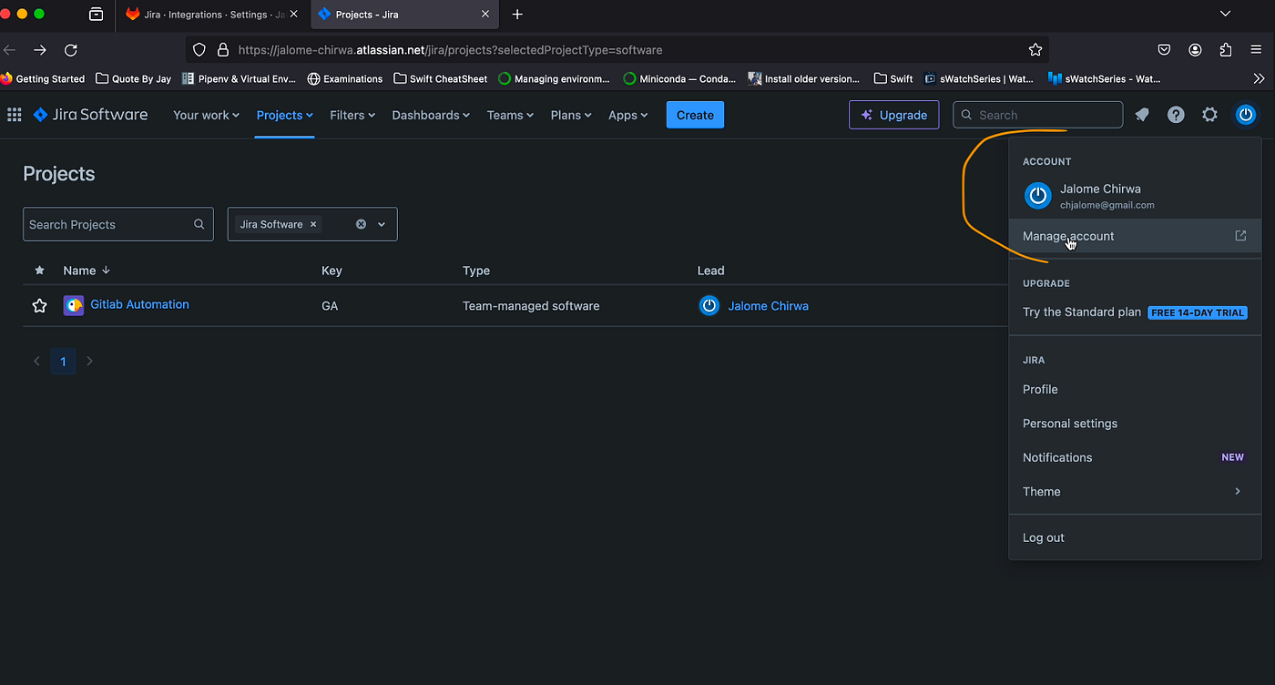Open Swift CheatSheet bookmark folder
The width and height of the screenshot is (1275, 685).
tap(441, 79)
